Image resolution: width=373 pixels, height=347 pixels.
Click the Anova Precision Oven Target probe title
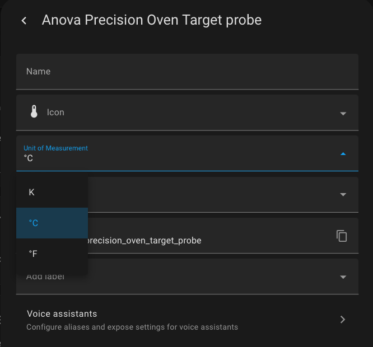[152, 20]
